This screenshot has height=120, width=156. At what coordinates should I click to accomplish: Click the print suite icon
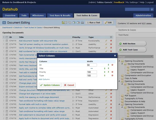[82, 22]
